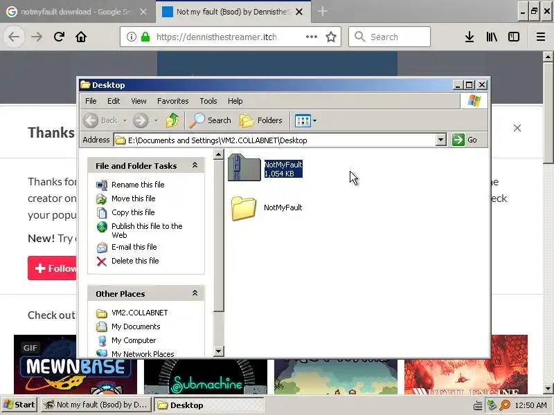Click the Firefox Search box
The image size is (554, 415).
point(389,37)
